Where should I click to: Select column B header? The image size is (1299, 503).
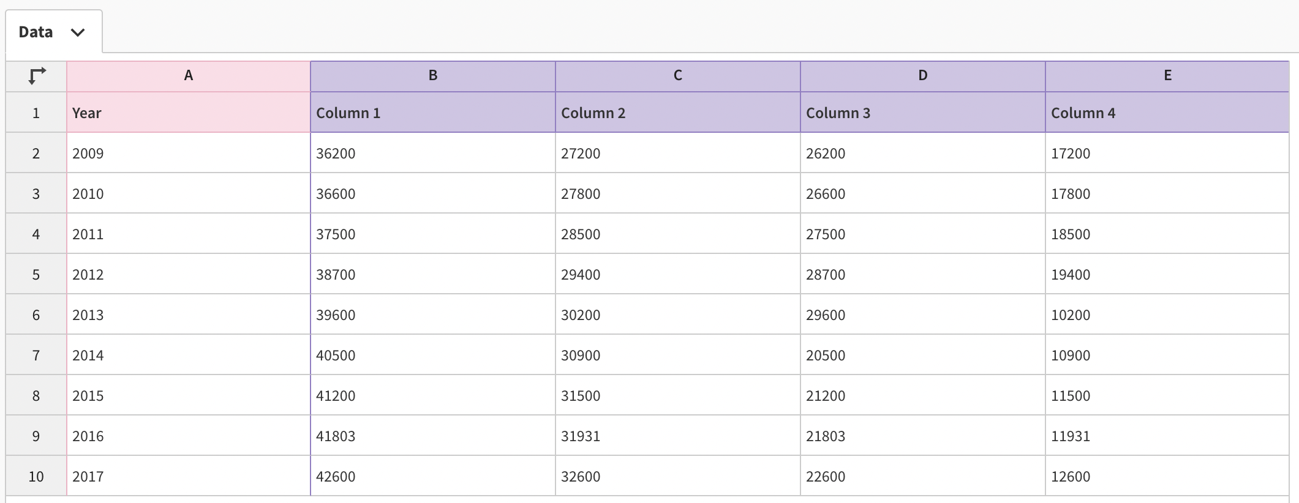click(433, 76)
